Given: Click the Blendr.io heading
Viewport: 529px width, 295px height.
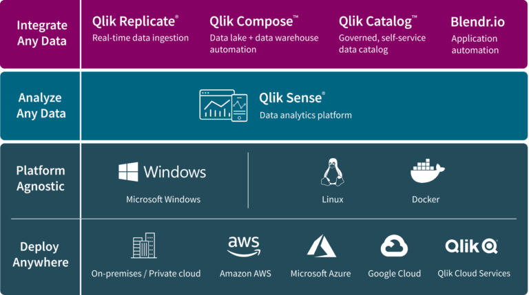Looking at the screenshot, I should (x=478, y=22).
